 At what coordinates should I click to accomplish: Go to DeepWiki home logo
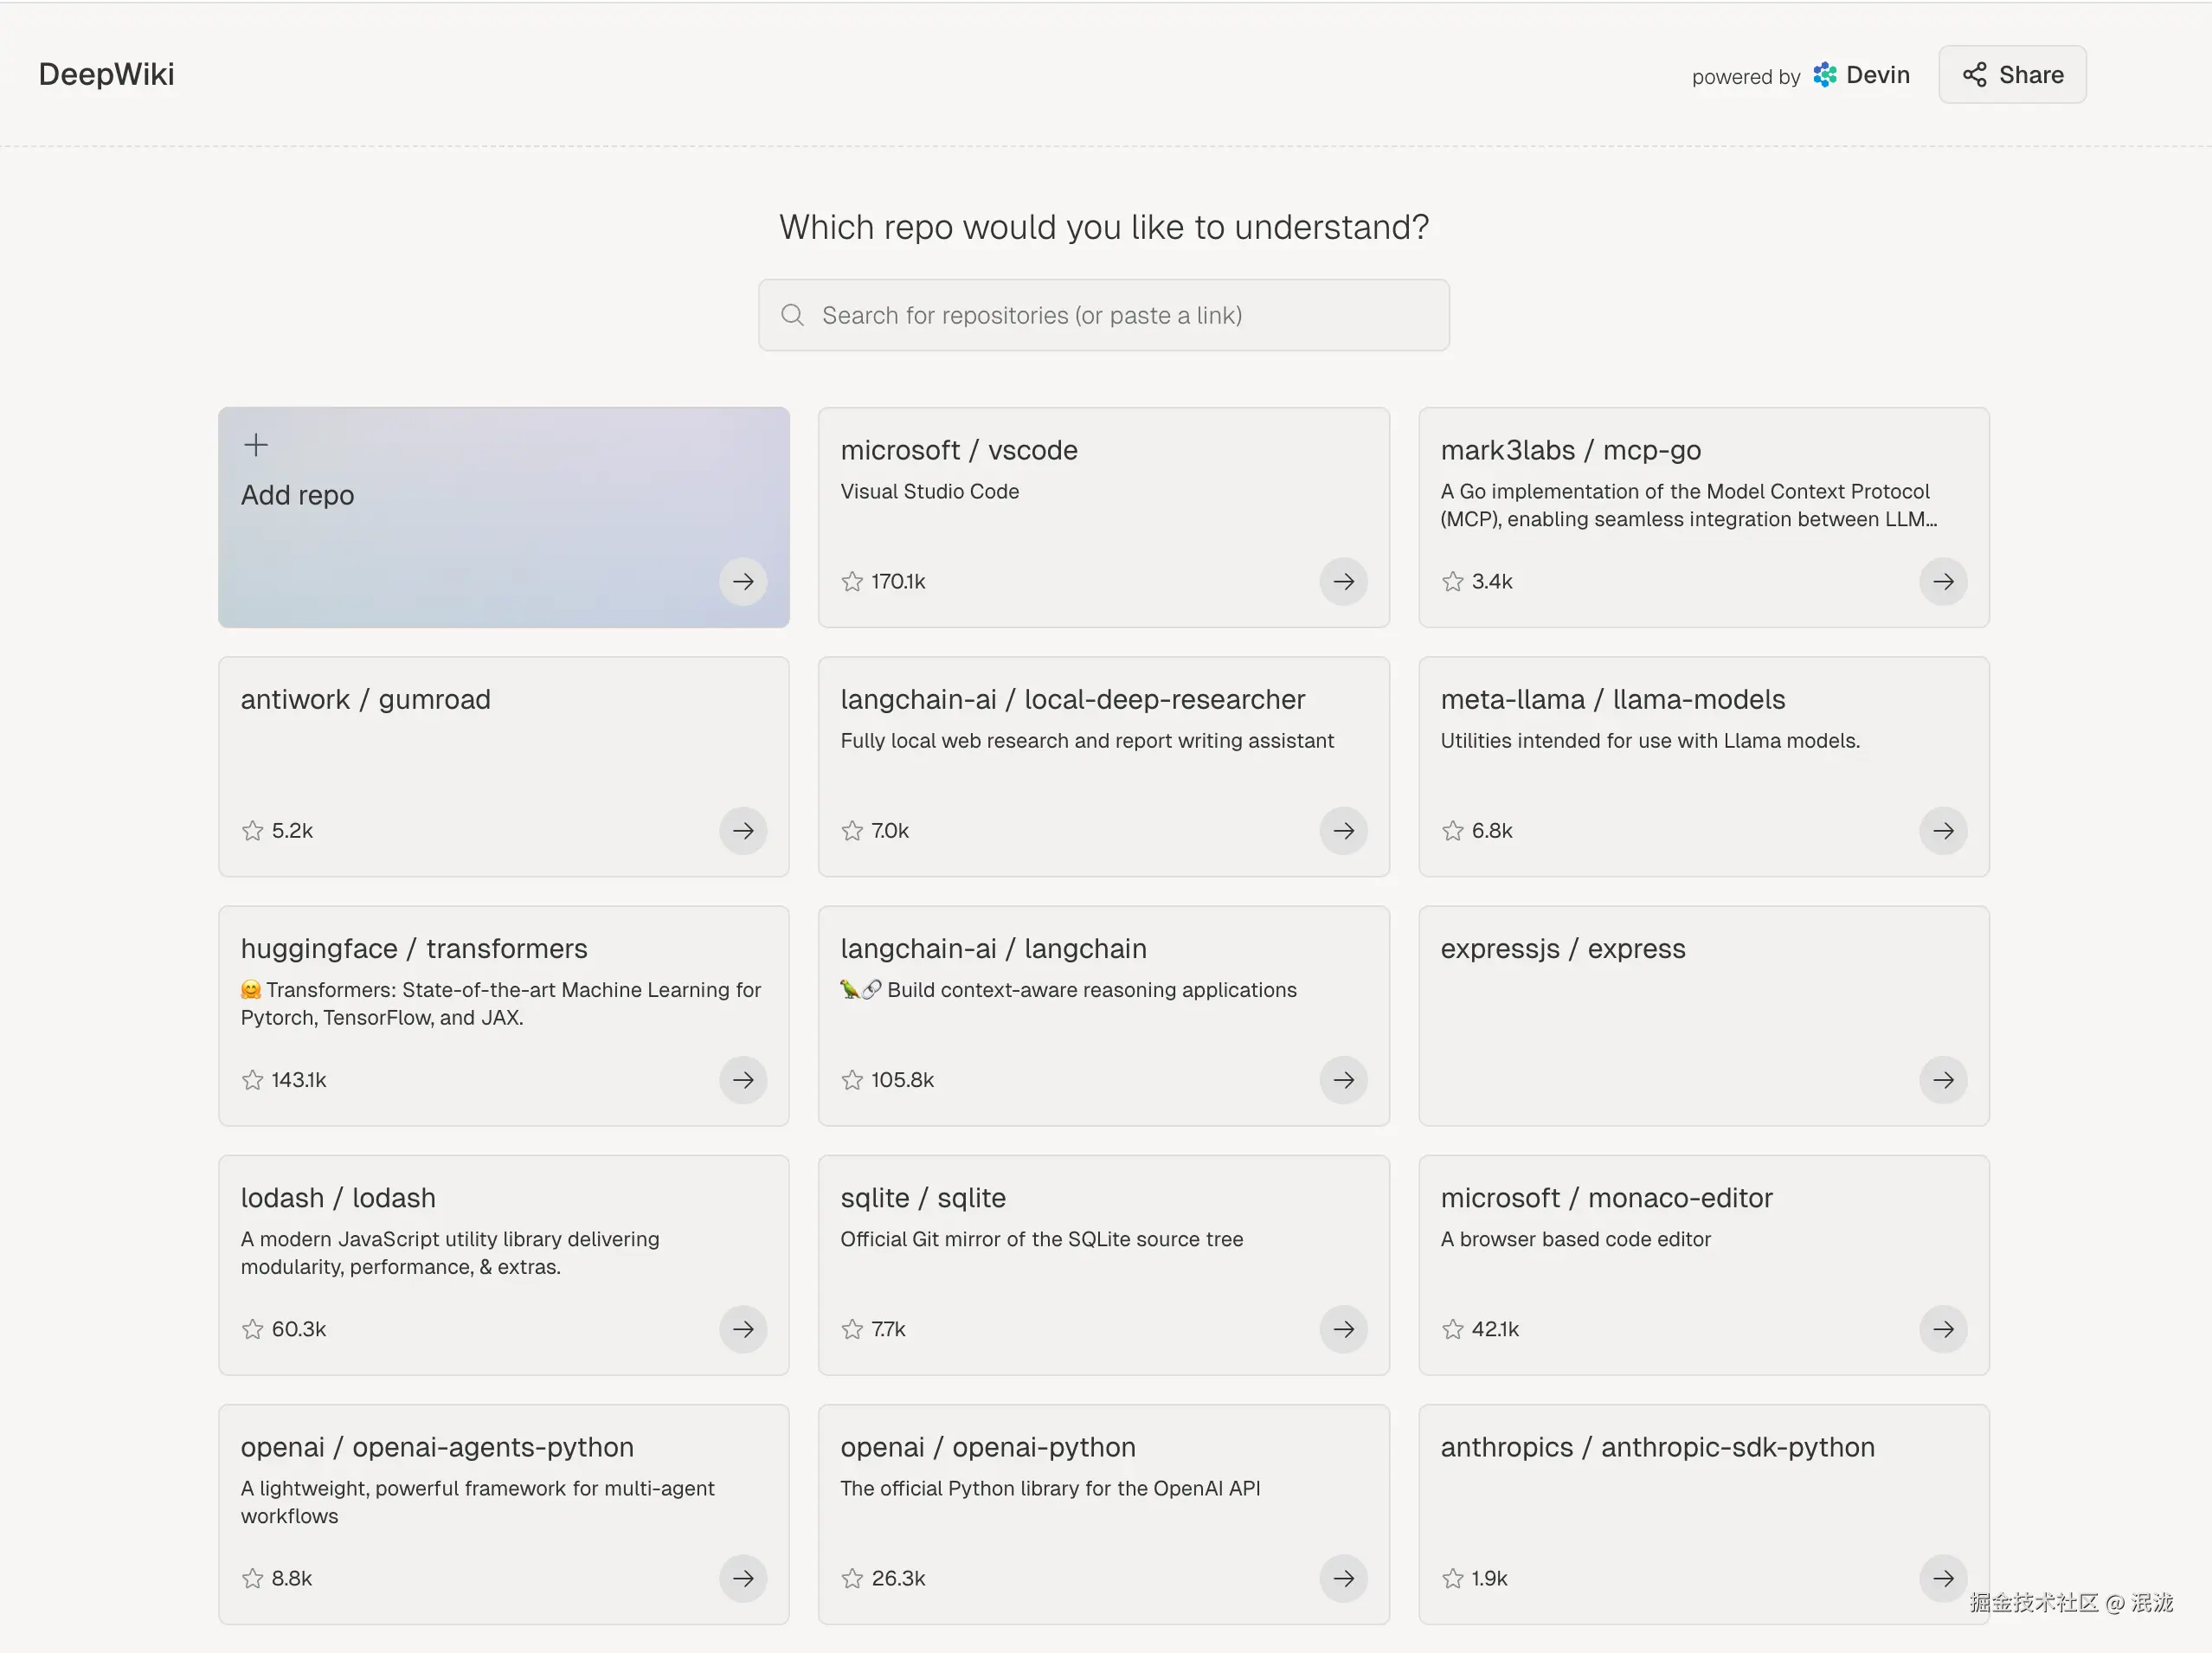106,75
